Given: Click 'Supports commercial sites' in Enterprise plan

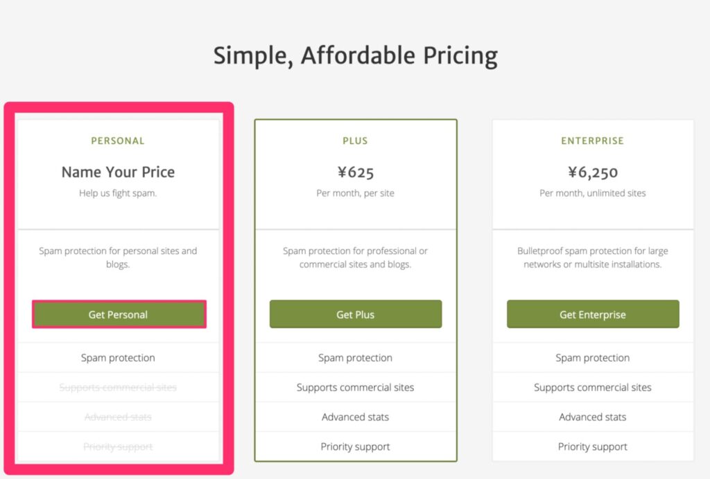Looking at the screenshot, I should point(592,387).
